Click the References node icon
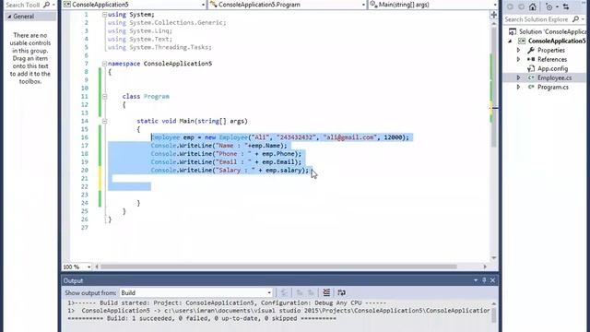This screenshot has width=590, height=332. [x=531, y=59]
